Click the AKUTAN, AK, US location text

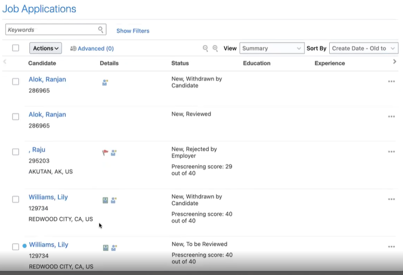point(51,172)
